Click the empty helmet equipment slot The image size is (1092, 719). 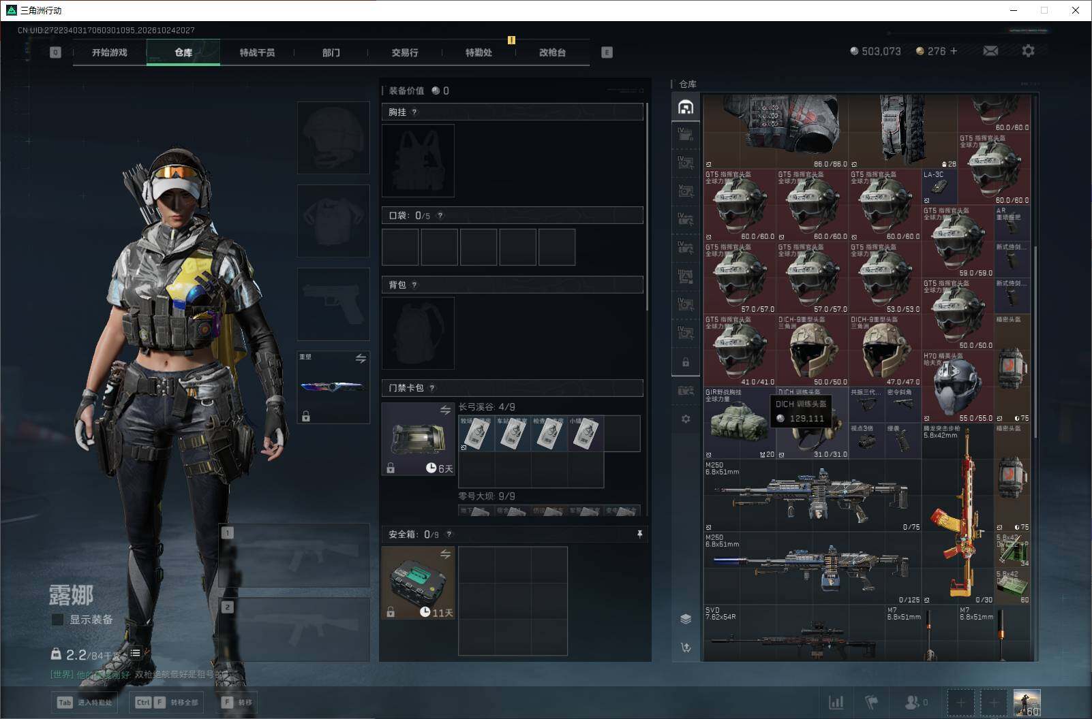point(333,138)
